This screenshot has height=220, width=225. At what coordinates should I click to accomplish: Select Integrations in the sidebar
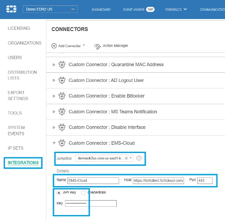23,163
